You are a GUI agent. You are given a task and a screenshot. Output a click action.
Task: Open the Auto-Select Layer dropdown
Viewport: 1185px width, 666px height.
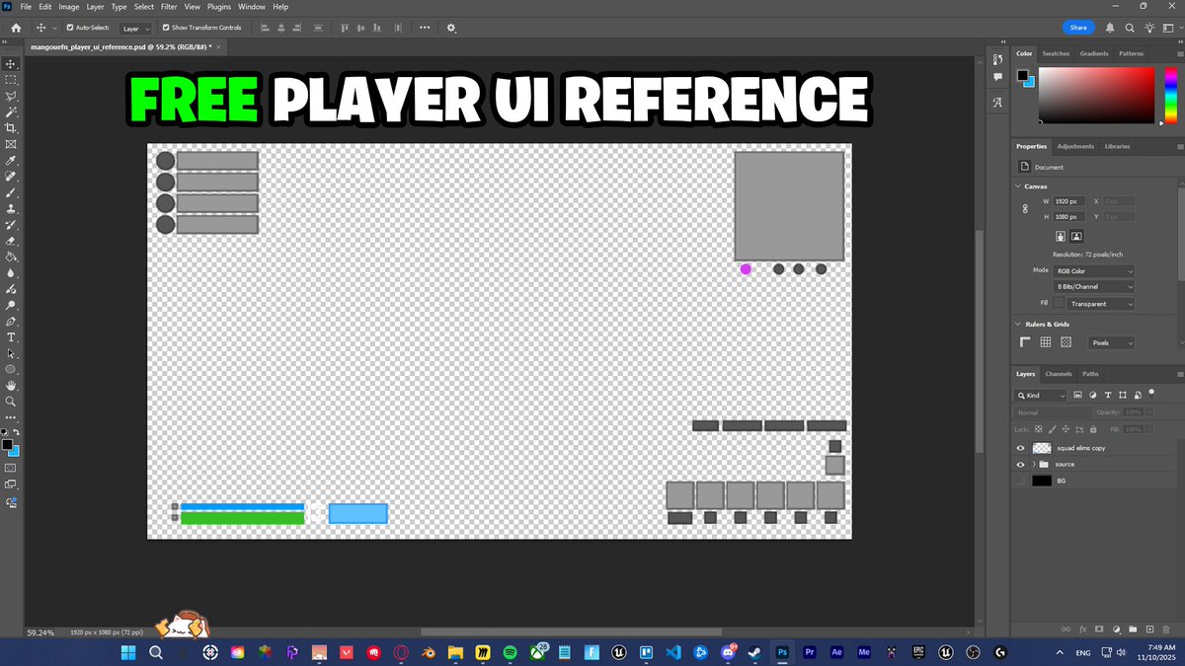coord(135,29)
